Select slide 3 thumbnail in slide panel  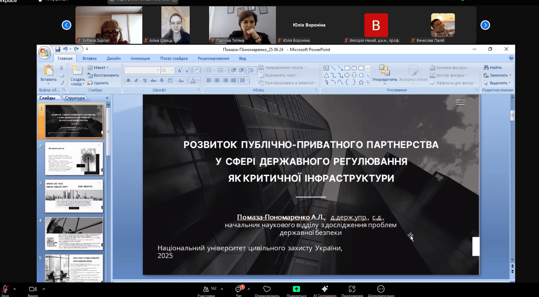(x=74, y=196)
